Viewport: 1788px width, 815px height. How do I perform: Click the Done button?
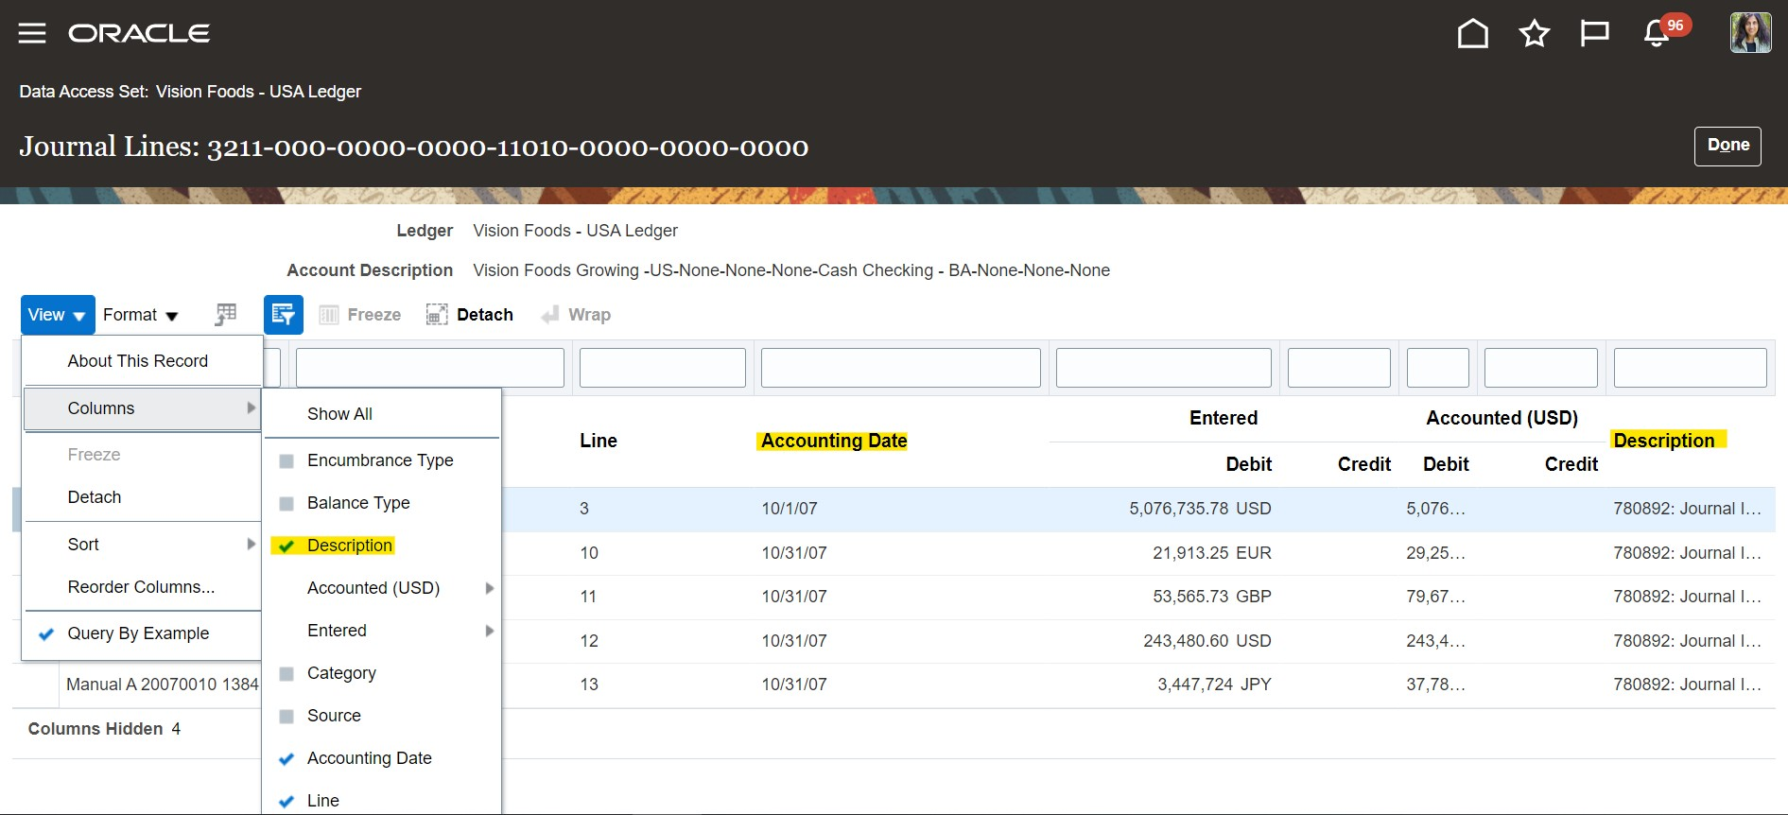click(x=1727, y=146)
